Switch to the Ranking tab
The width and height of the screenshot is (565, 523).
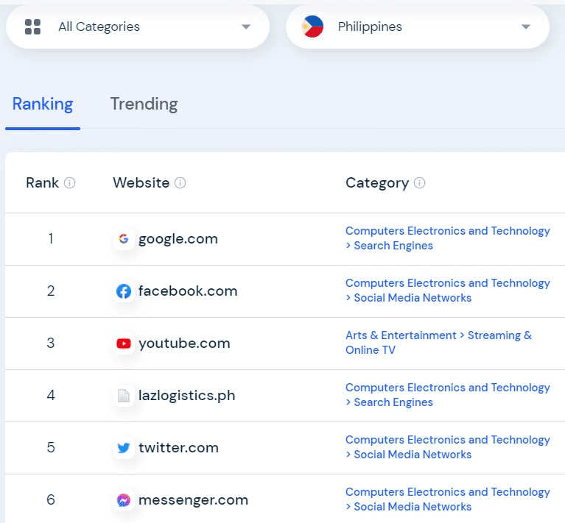pyautogui.click(x=43, y=104)
